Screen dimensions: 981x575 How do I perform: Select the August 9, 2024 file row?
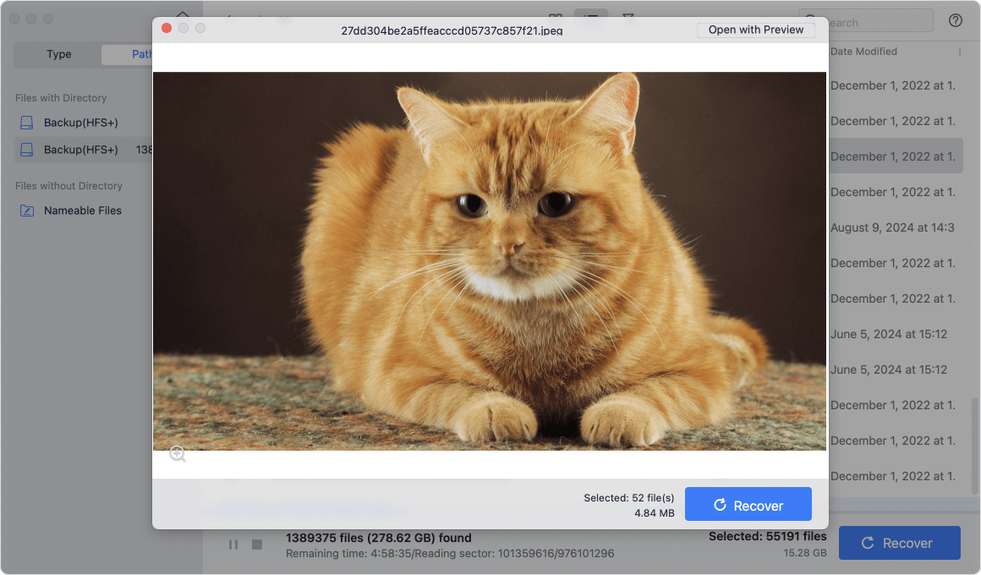pyautogui.click(x=892, y=227)
